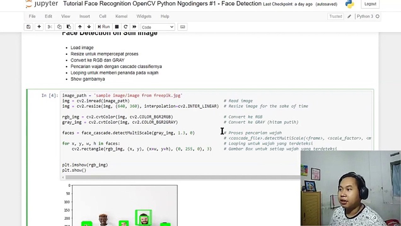Click the scroll-left arrow of code cell

pos(62,178)
